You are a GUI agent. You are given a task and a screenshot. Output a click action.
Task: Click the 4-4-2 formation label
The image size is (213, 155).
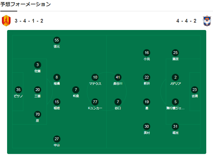tap(186, 21)
